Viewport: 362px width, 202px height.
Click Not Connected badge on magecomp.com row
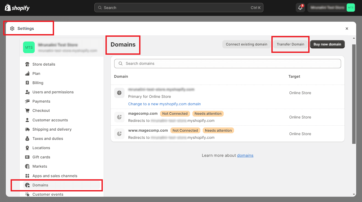(x=175, y=113)
